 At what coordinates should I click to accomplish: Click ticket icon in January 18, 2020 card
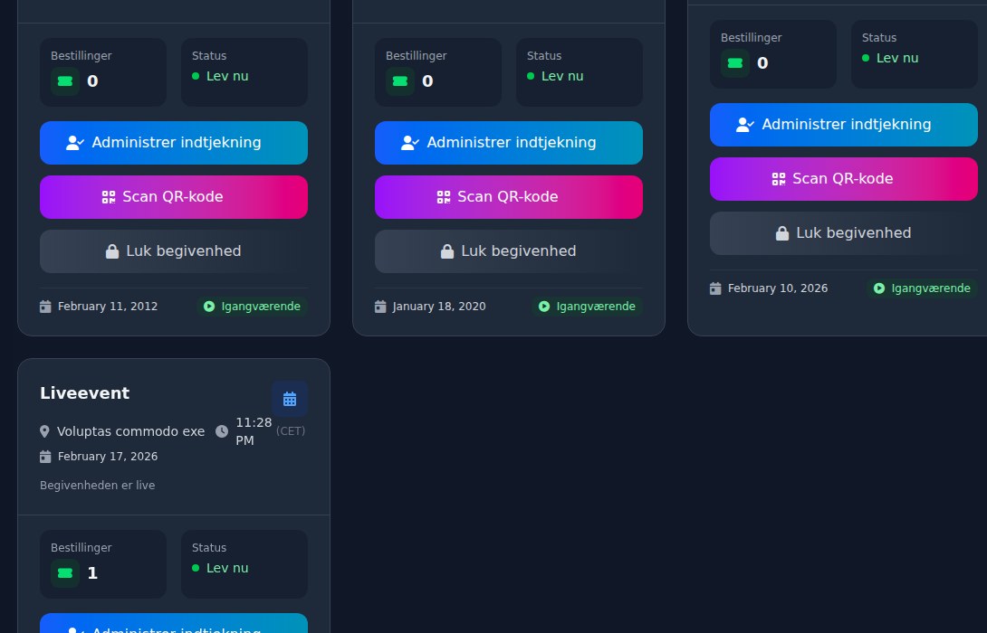(x=400, y=81)
